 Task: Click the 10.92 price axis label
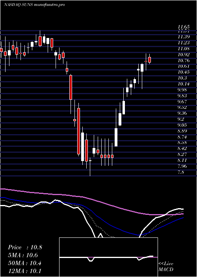184,55
